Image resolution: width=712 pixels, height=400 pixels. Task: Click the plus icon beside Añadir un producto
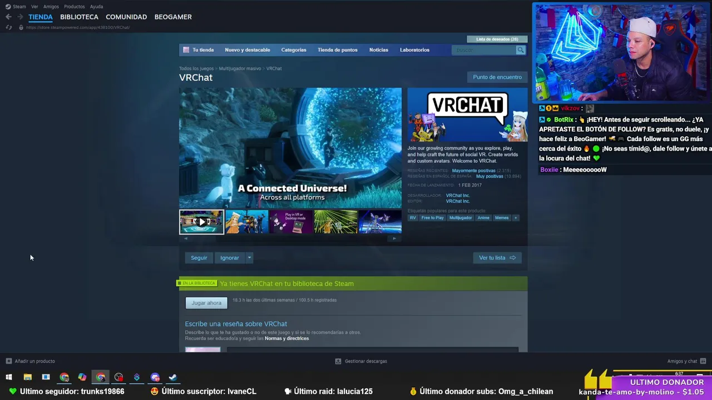pos(8,361)
